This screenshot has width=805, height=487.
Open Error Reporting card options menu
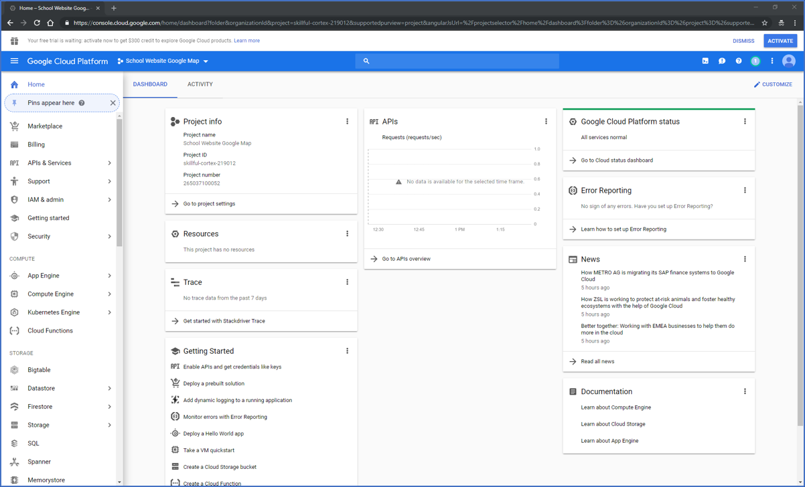pos(745,191)
